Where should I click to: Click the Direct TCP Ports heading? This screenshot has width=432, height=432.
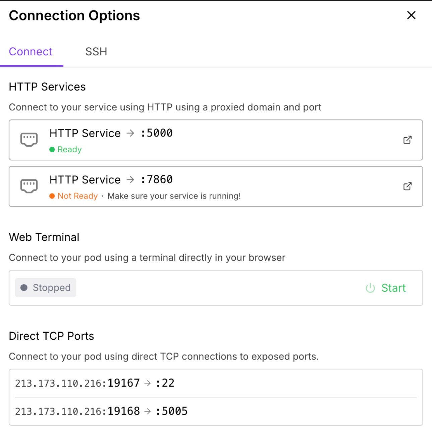51,336
